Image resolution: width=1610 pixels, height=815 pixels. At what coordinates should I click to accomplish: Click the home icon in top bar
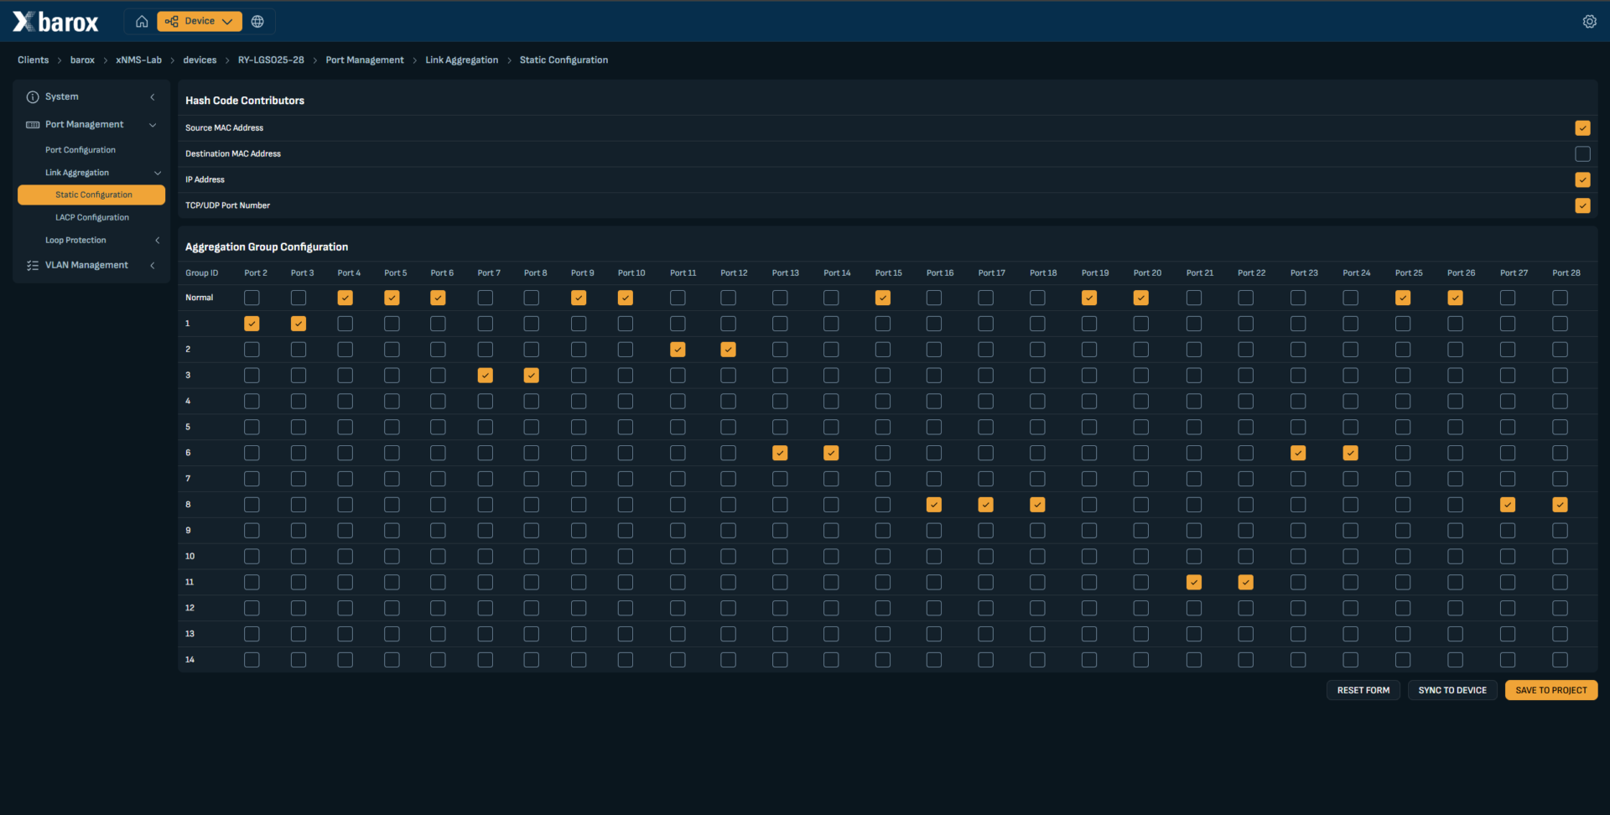[x=142, y=22]
